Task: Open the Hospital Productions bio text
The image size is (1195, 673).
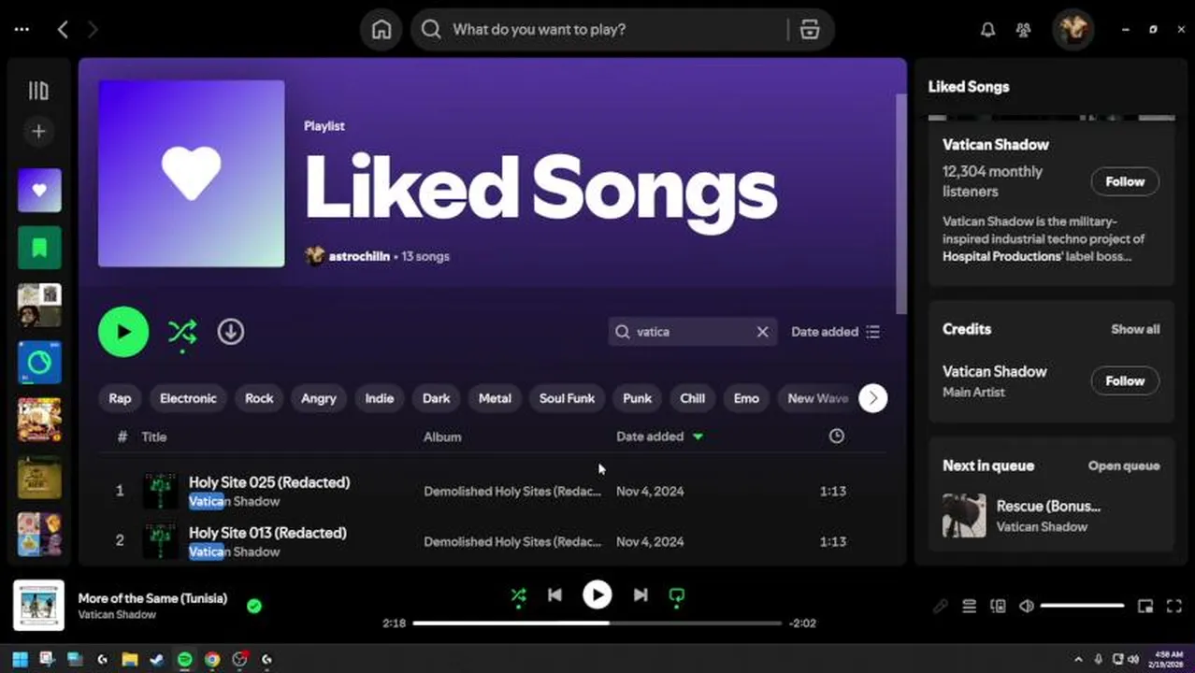Action: 1002,256
